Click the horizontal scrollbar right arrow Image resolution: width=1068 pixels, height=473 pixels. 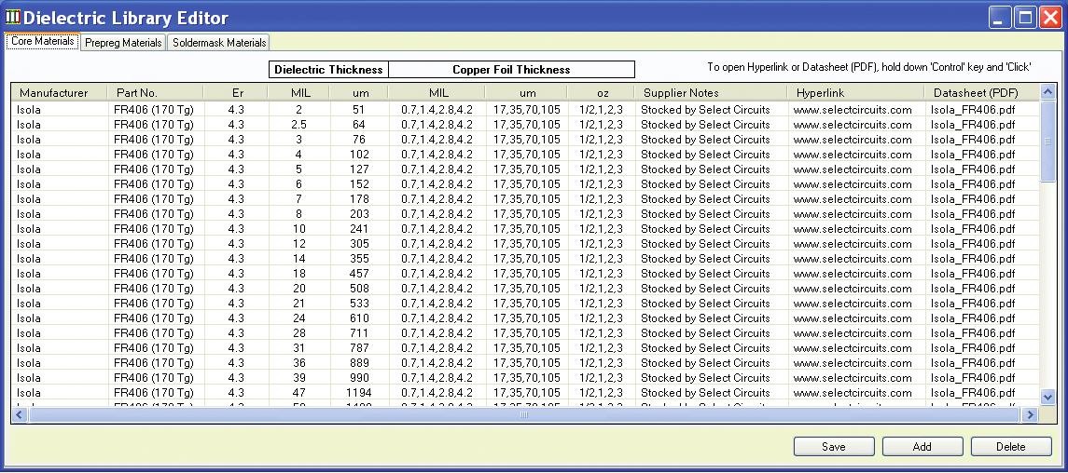[1031, 413]
